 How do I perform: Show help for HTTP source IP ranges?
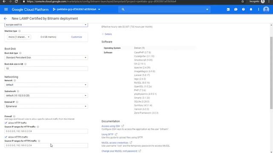[38, 127]
